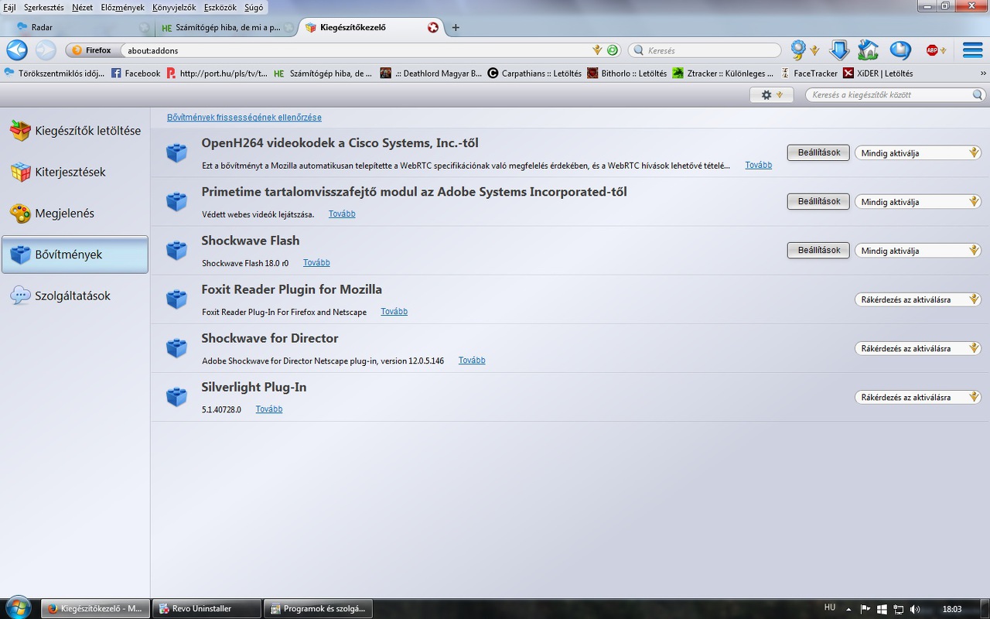Open the Súgó menu
990x619 pixels.
pos(254,7)
